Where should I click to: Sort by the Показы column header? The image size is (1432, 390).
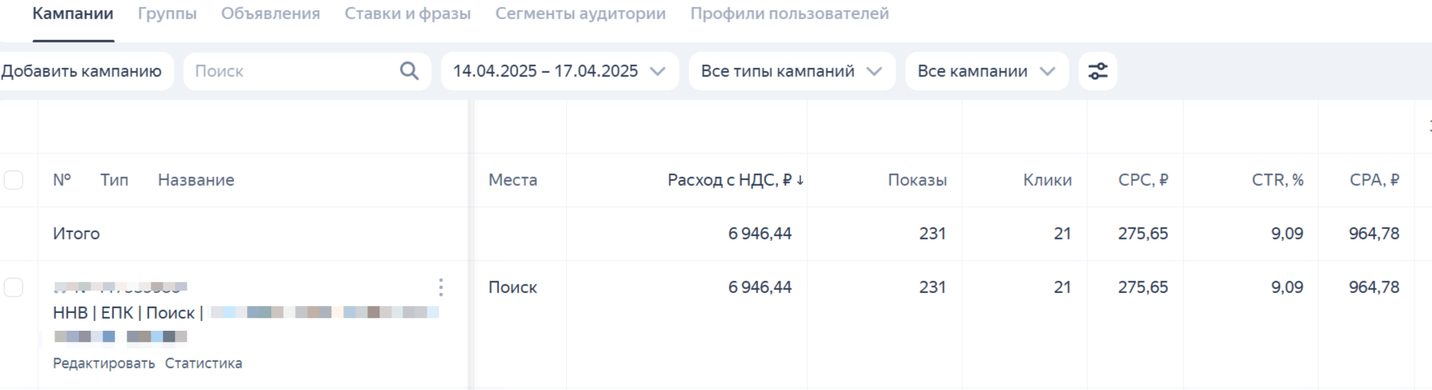(917, 180)
